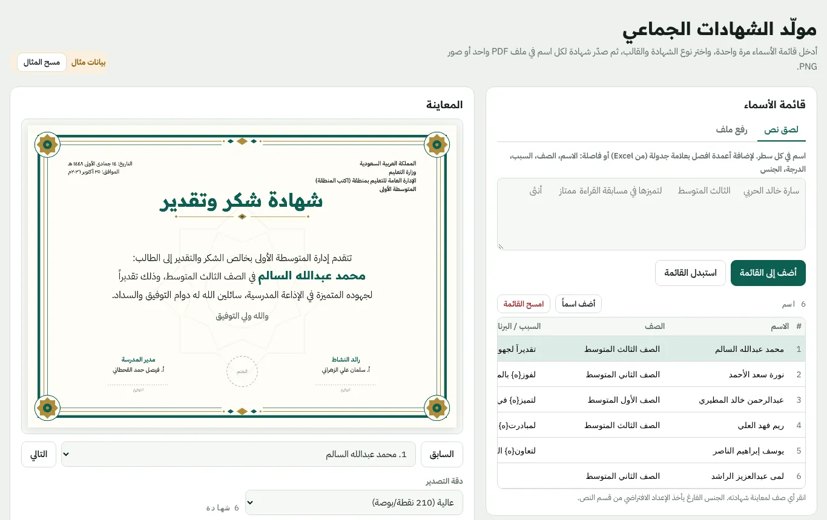This screenshot has height=520, width=827.
Task: Go to next certificate with التالي
Action: 39,454
